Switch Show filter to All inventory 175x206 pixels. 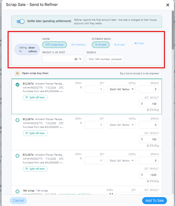click(x=78, y=45)
